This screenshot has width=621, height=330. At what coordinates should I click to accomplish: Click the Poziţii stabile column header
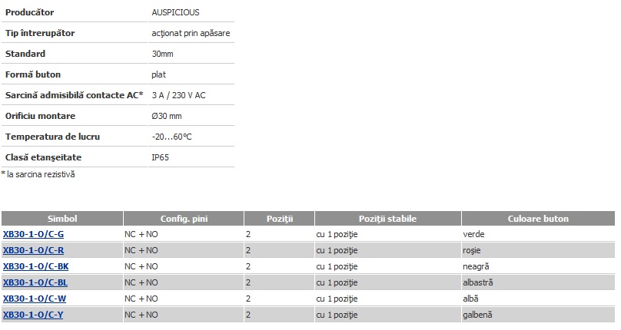pyautogui.click(x=387, y=219)
